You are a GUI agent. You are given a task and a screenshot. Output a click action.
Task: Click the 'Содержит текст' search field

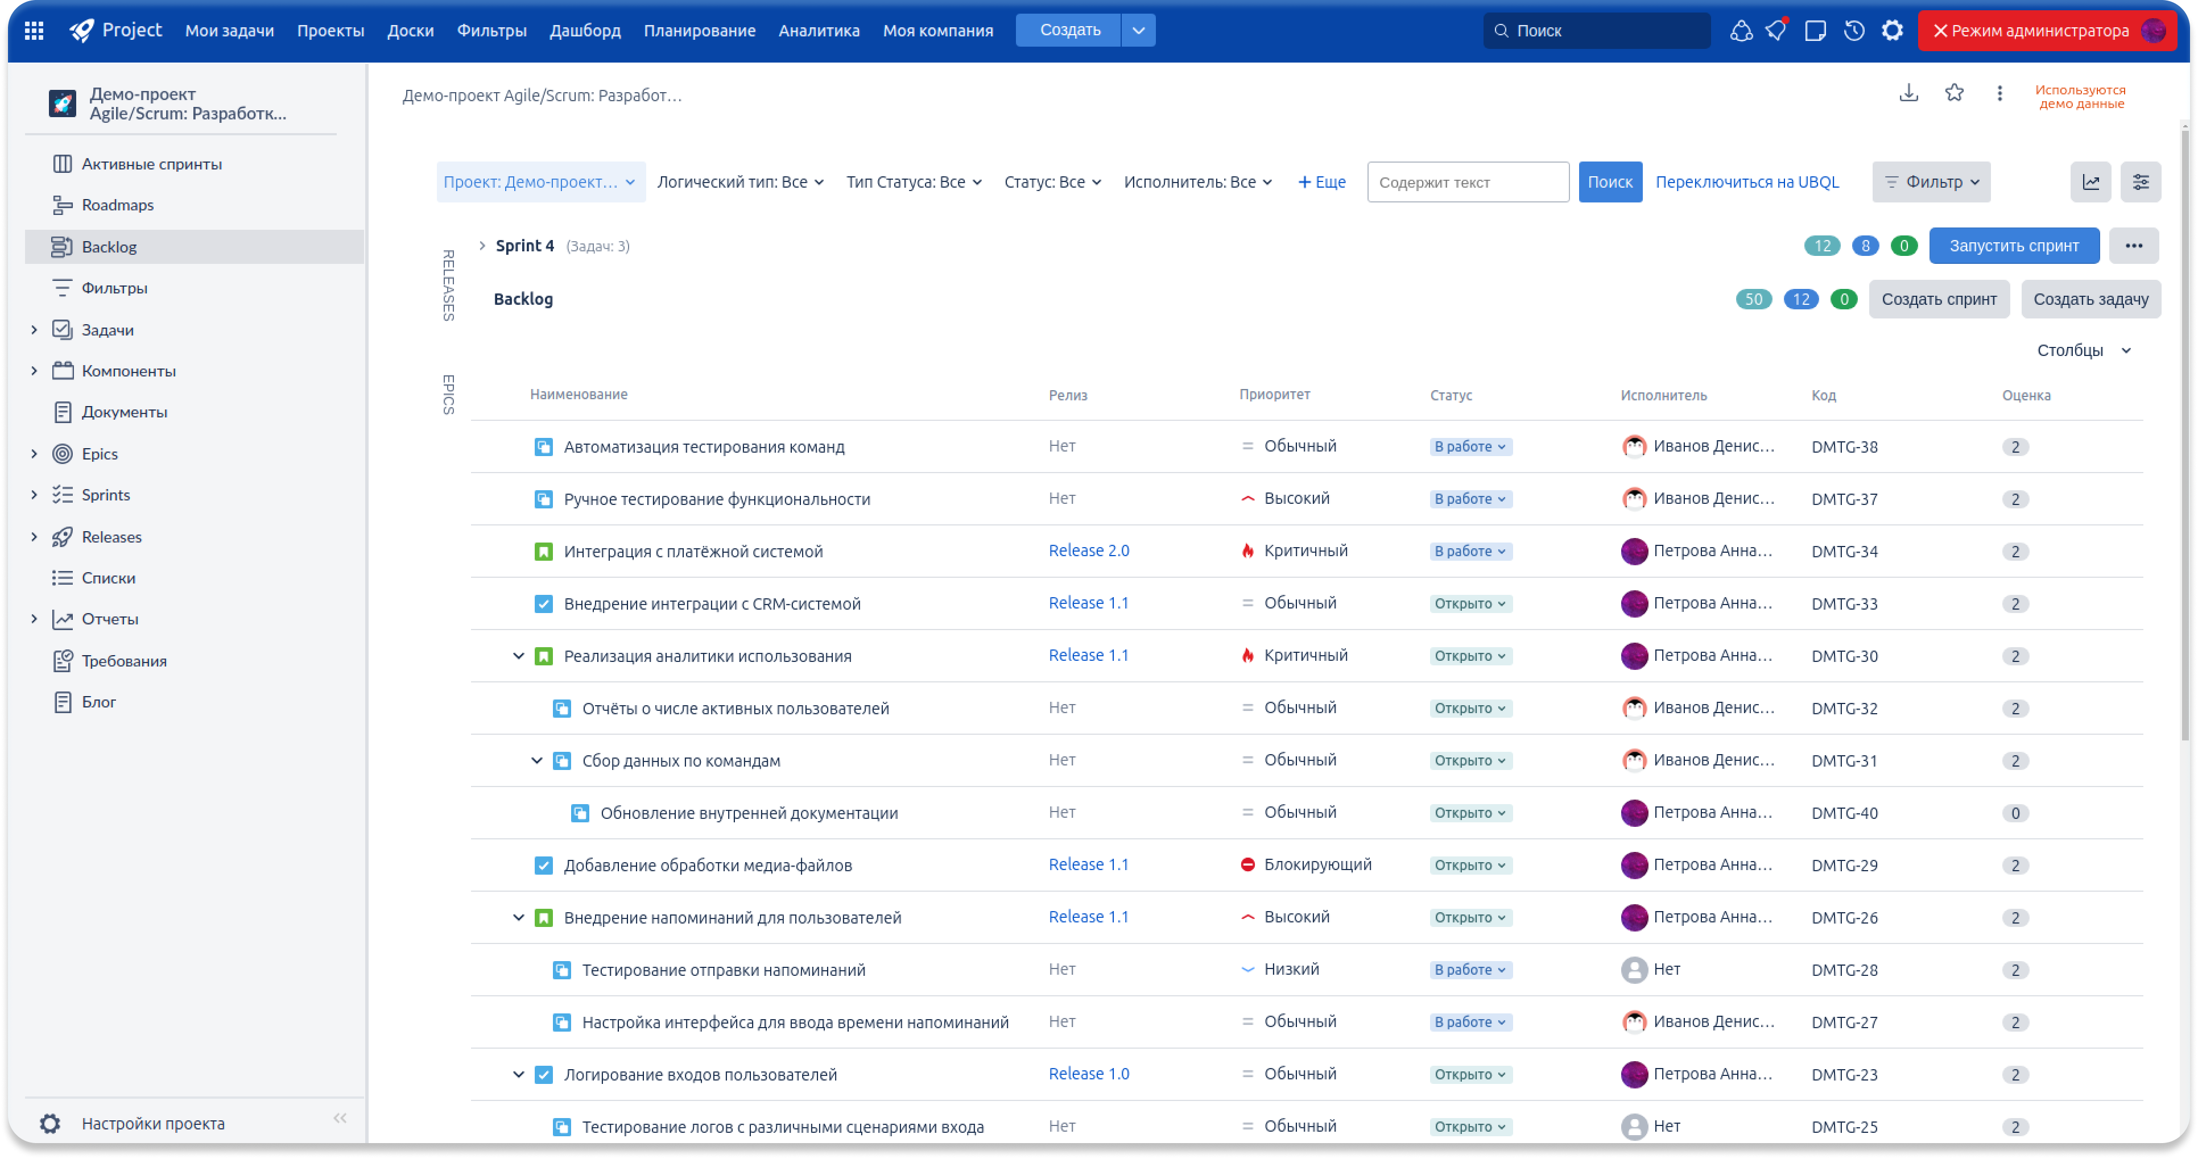[x=1466, y=181]
